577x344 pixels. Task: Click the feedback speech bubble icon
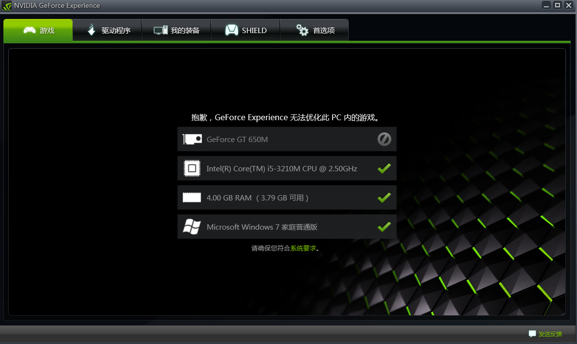point(532,334)
